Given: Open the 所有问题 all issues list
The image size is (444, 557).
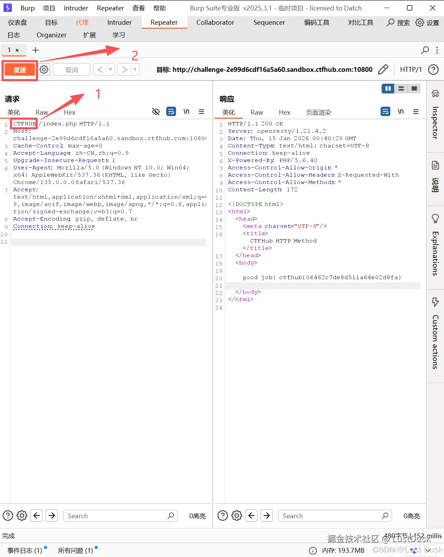Looking at the screenshot, I should [x=76, y=550].
